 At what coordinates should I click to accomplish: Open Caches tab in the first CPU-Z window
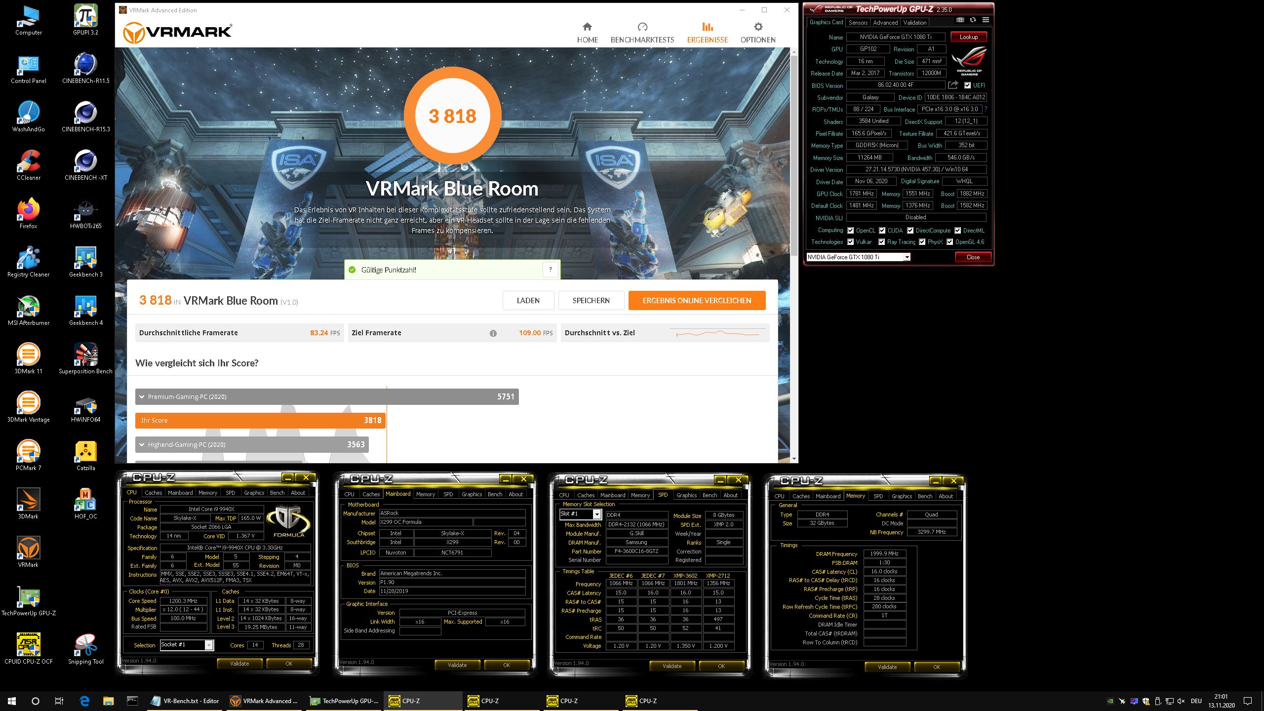[153, 493]
